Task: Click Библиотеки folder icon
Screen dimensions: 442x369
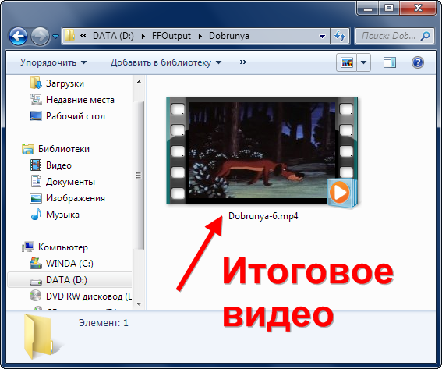Action: [28, 149]
